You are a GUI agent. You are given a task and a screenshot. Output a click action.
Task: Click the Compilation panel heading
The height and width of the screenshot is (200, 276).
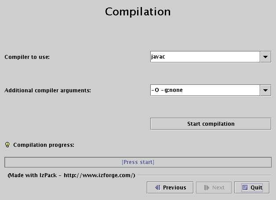(x=138, y=11)
